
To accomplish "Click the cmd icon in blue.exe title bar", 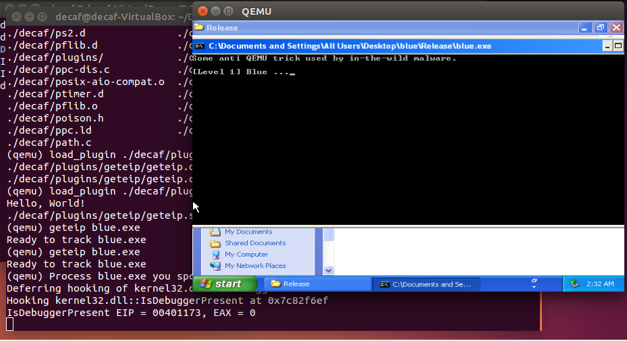I will point(199,46).
